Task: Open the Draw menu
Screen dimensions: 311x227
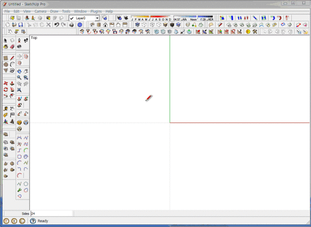Action: coord(54,11)
